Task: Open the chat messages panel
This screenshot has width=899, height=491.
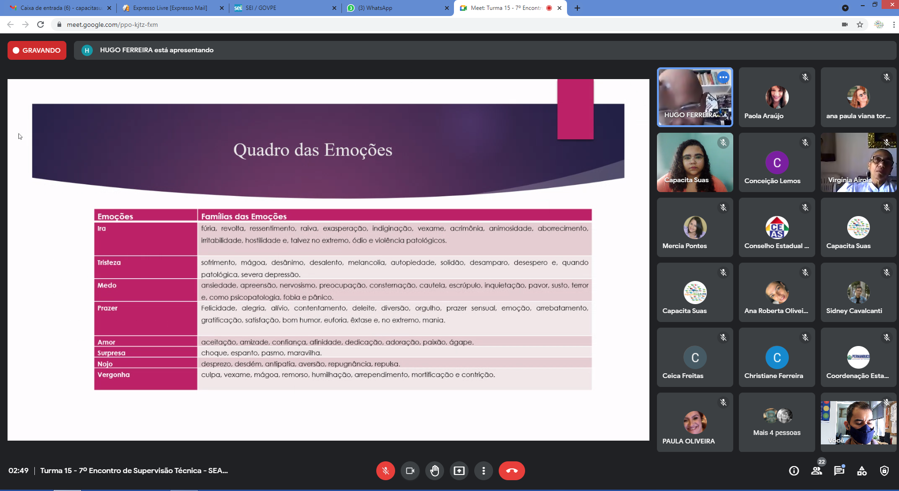Action: [839, 471]
